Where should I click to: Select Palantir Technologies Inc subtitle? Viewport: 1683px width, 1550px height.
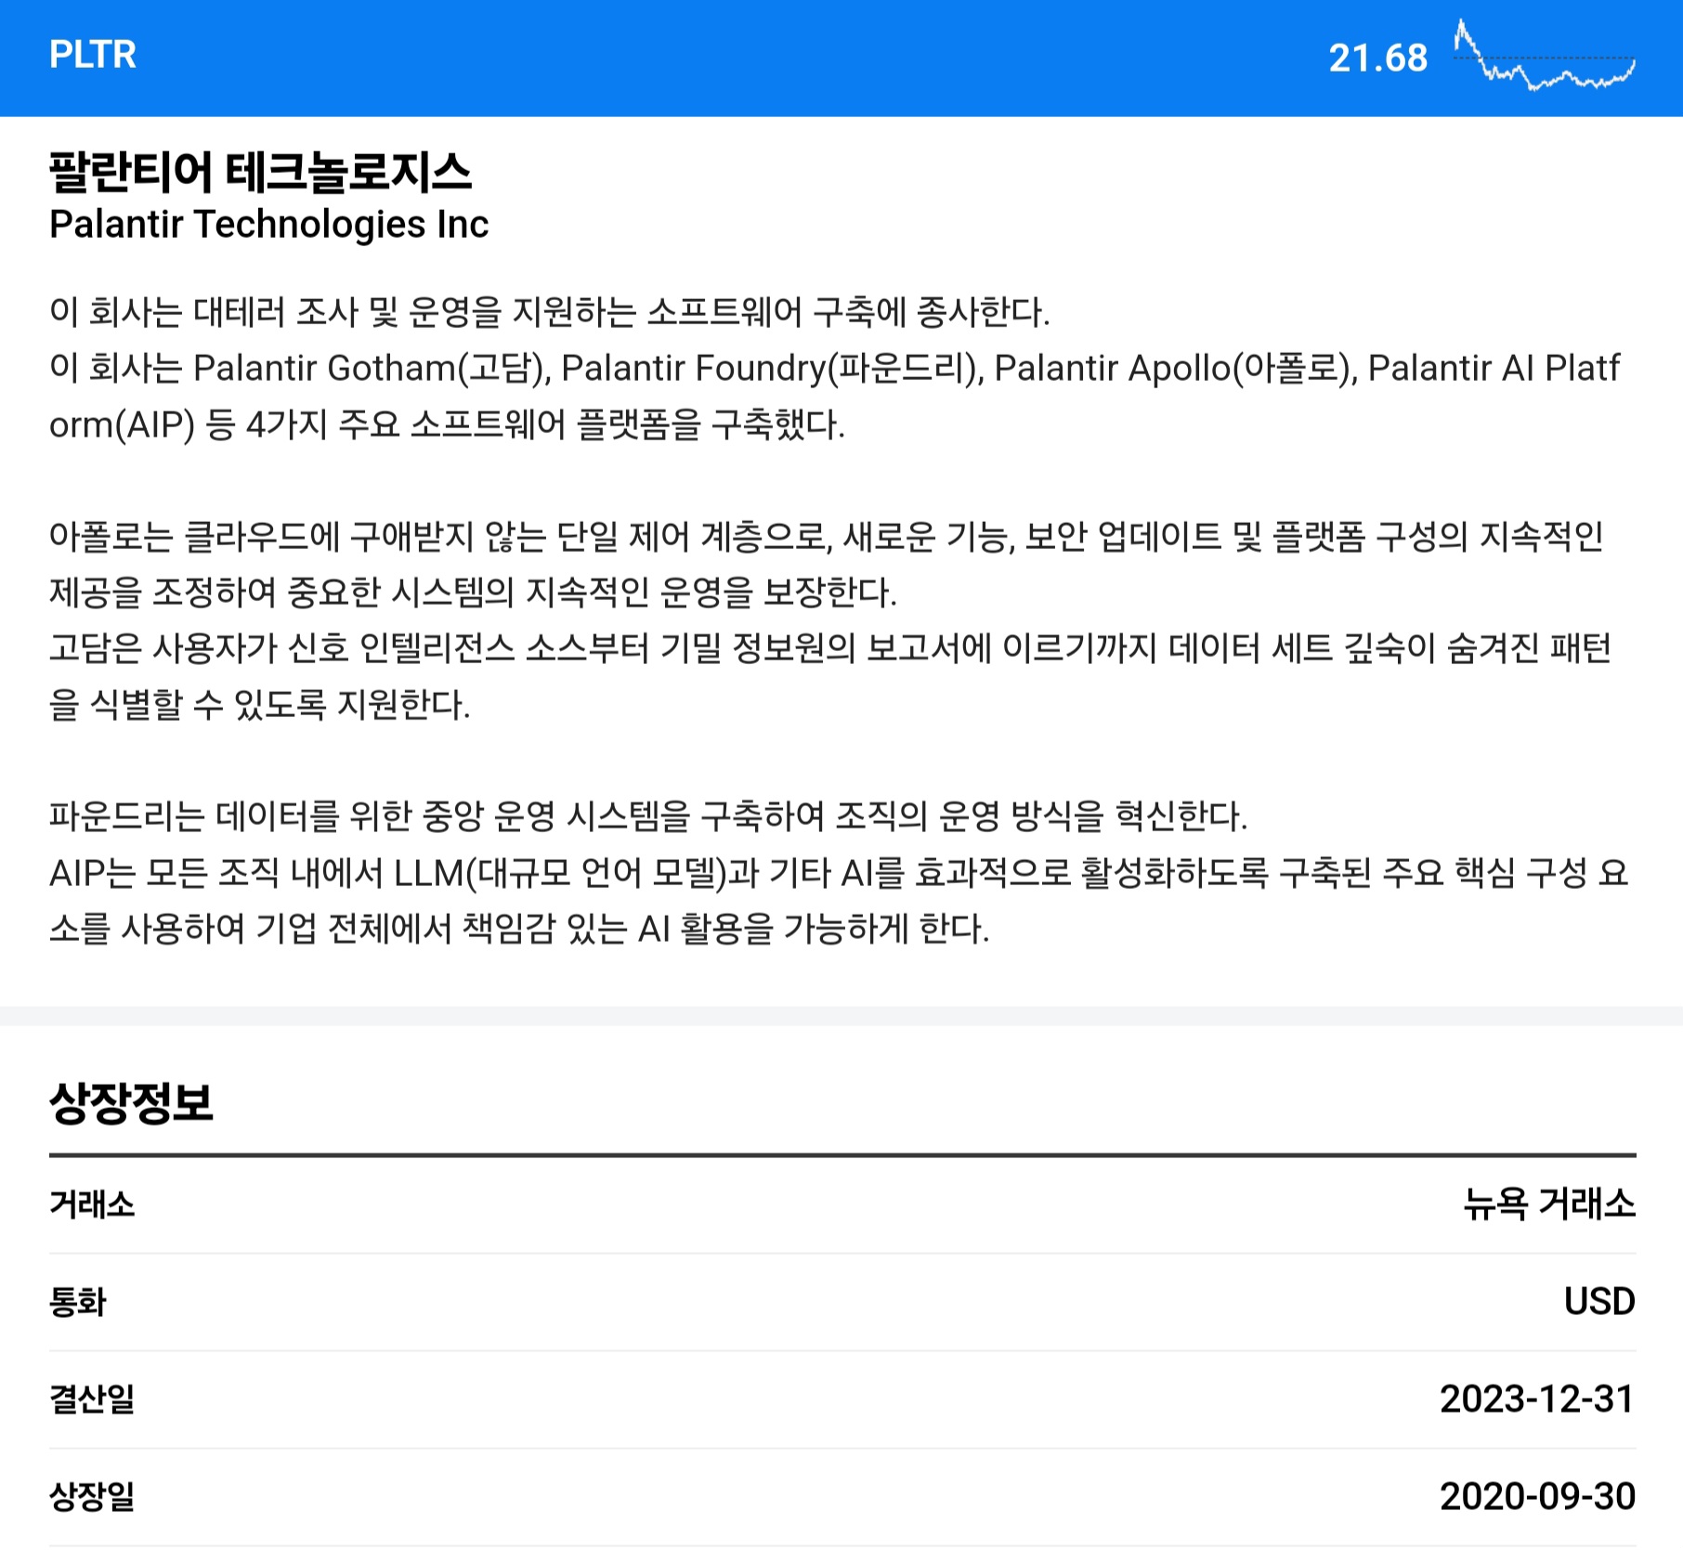click(x=268, y=224)
